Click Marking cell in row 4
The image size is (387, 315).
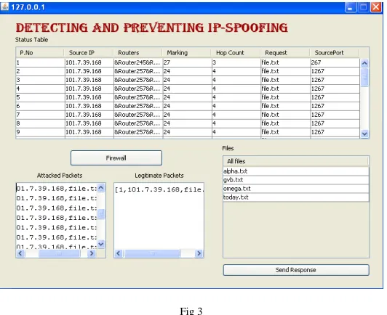click(188, 89)
